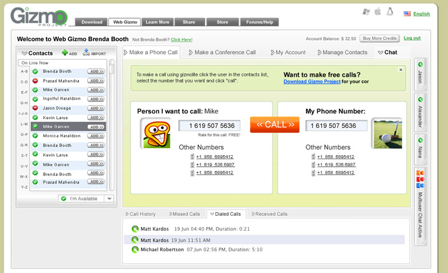This screenshot has height=273, width=448.
Task: Click the ADD button for Ingolful Haraldson
Action: 96,99
